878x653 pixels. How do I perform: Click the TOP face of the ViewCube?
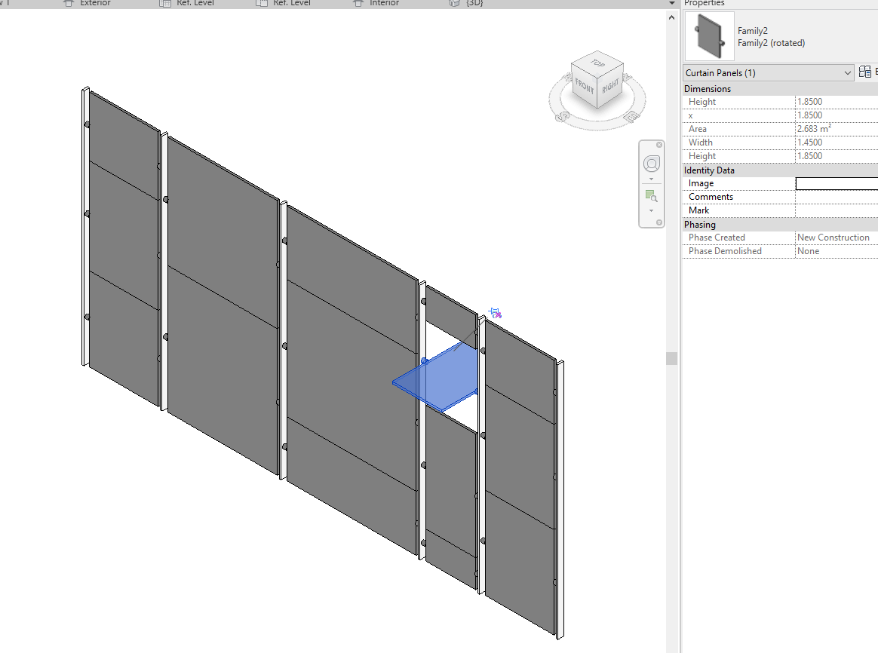pos(598,62)
